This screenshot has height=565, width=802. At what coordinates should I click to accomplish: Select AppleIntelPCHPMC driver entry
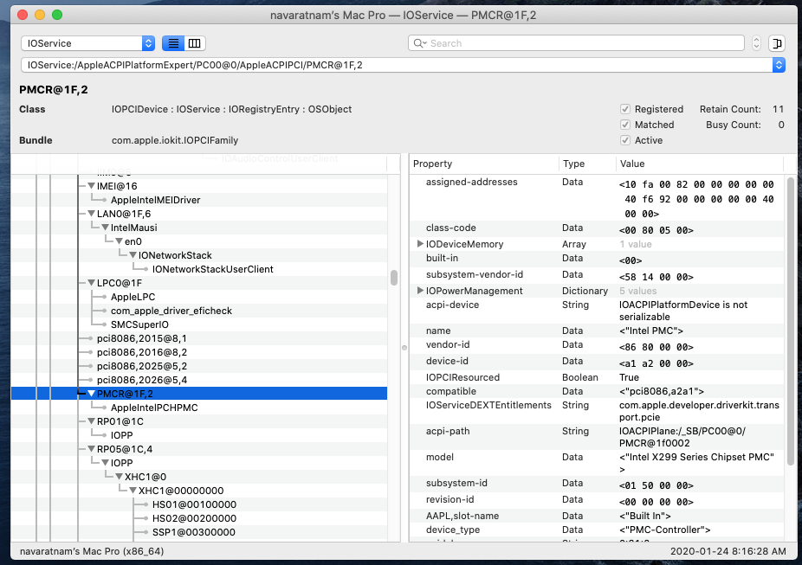pyautogui.click(x=154, y=408)
